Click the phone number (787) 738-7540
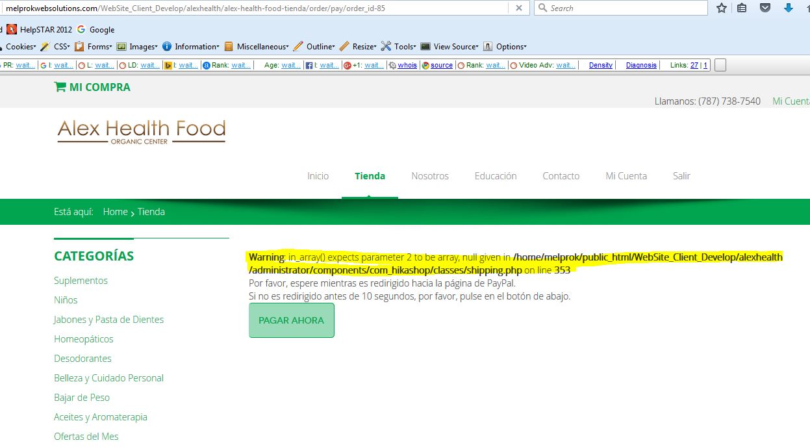 [729, 101]
